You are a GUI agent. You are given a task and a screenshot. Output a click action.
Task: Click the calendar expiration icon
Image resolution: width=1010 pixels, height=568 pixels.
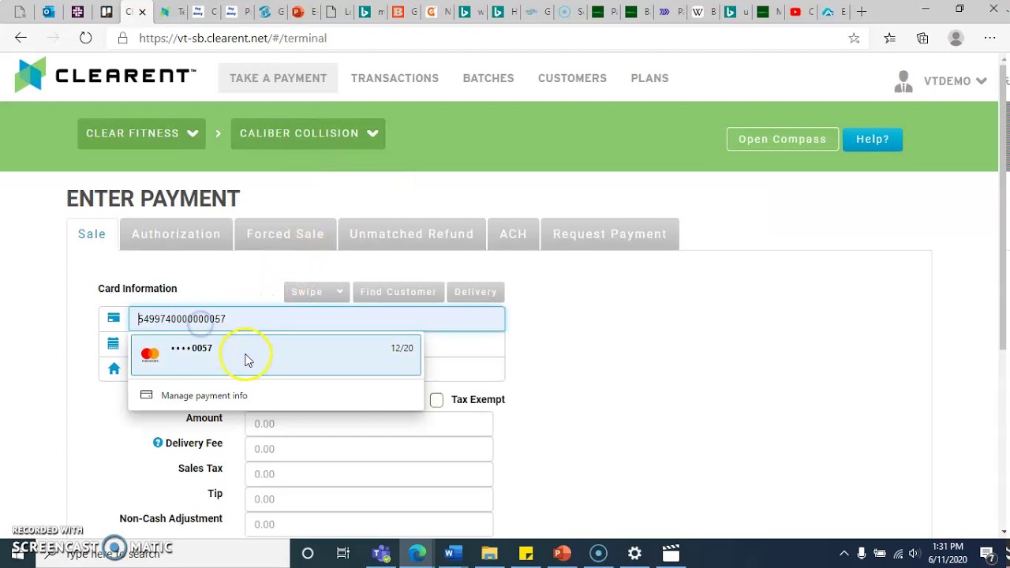pyautogui.click(x=114, y=343)
